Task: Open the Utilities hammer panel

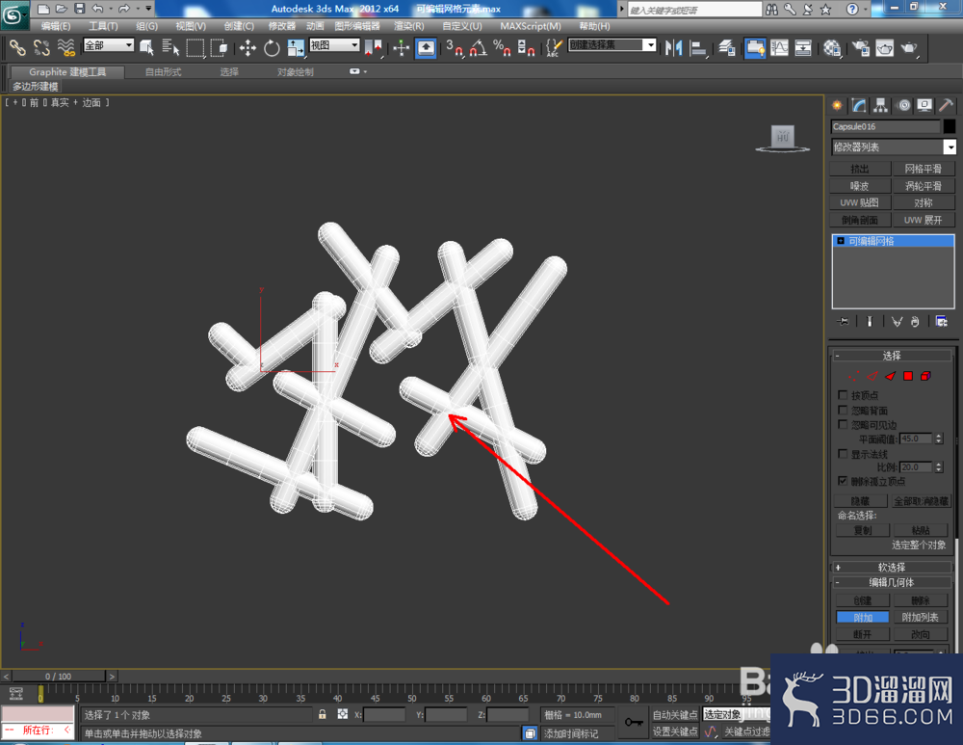Action: [x=946, y=106]
